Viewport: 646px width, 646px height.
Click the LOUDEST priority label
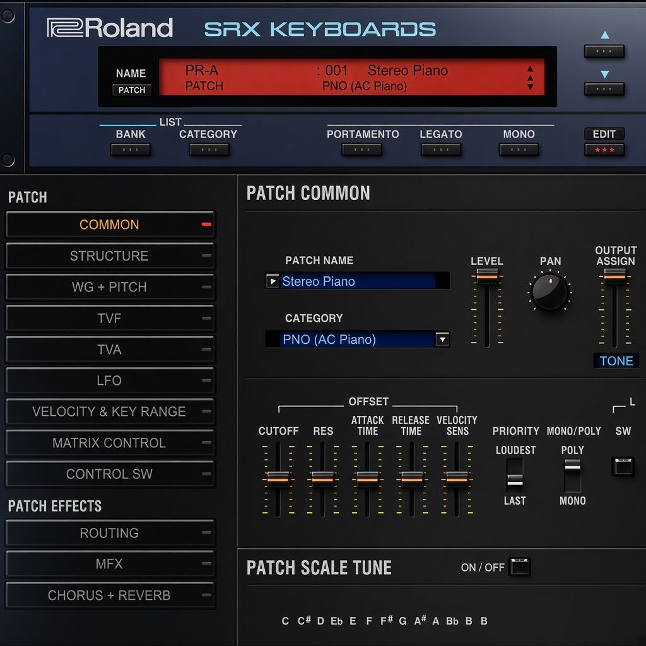pyautogui.click(x=515, y=450)
